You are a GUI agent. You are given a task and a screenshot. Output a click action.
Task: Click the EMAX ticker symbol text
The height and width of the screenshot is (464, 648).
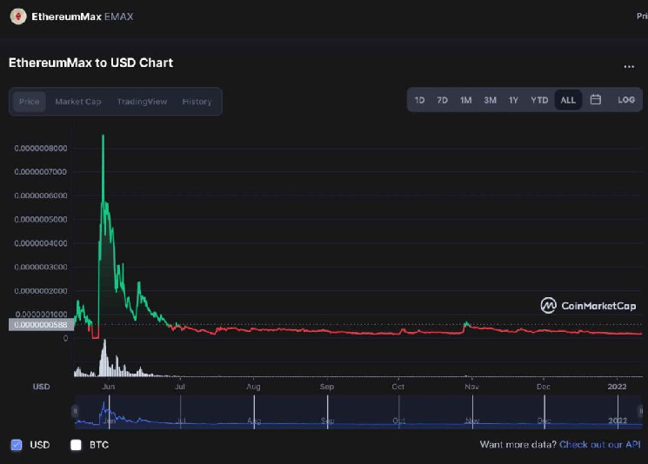point(118,17)
